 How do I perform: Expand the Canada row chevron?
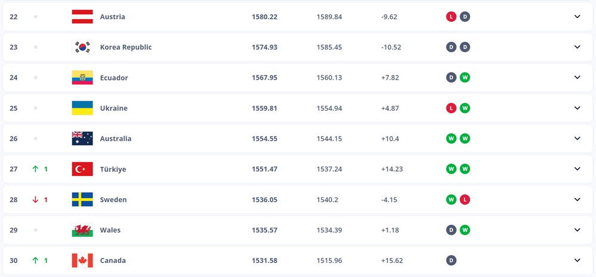[578, 260]
